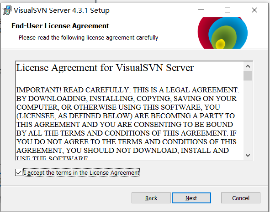270x212 pixels.
Task: Go Back to the previous step
Action: tap(151, 198)
